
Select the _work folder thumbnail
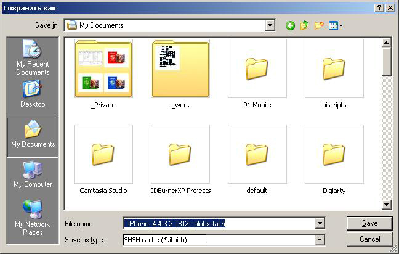(180, 68)
